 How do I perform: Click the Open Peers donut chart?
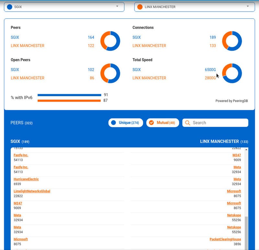pos(110,74)
